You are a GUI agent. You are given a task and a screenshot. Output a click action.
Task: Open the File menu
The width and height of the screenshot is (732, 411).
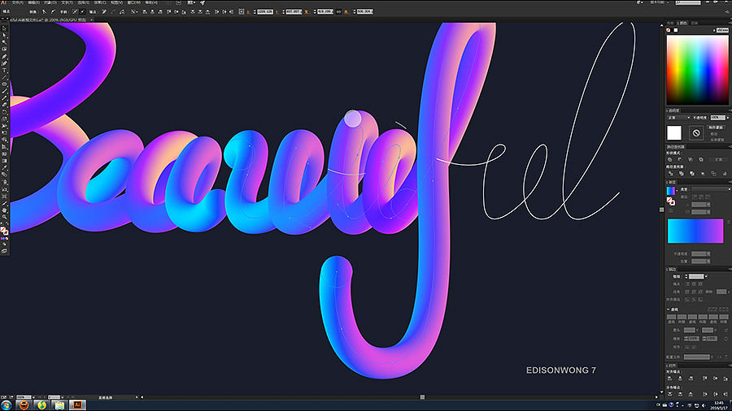[17, 2]
